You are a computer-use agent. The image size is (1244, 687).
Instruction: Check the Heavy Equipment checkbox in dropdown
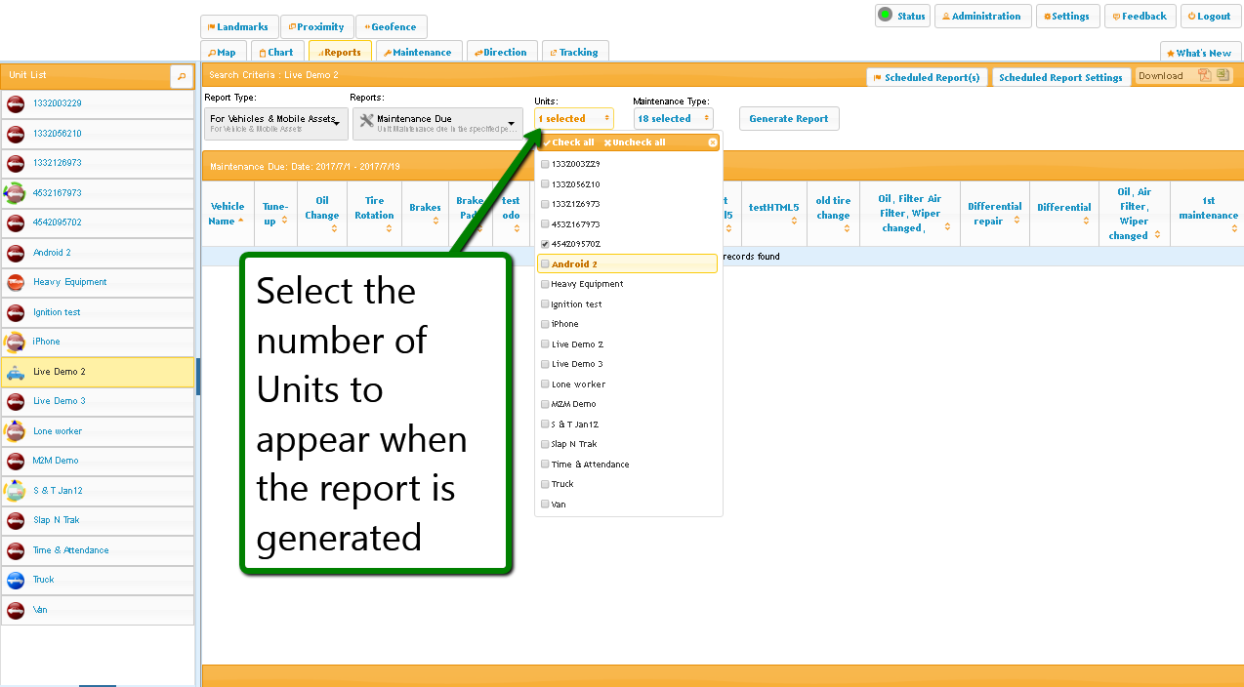[545, 284]
